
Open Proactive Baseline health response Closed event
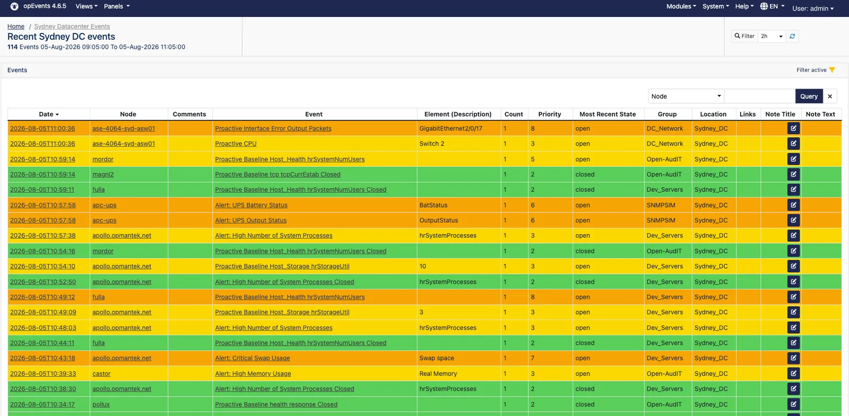[x=276, y=404]
